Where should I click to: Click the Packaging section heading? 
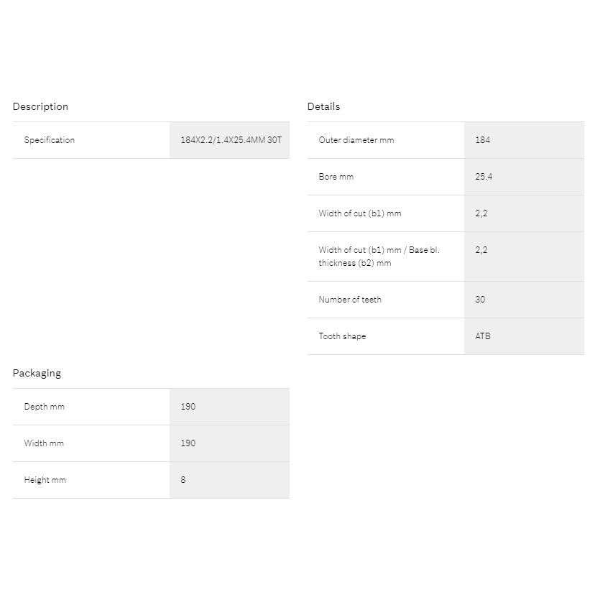37,373
